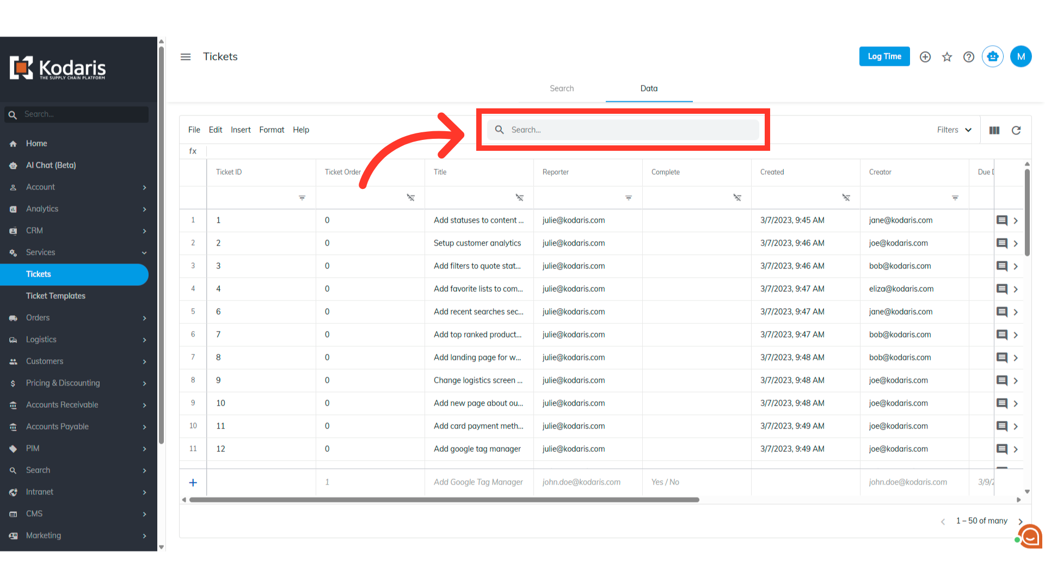Toggle the Created column filter icon
This screenshot has height=588, width=1045.
[x=846, y=198]
